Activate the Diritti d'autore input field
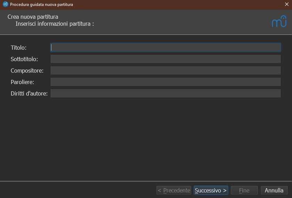The width and height of the screenshot is (292, 198). coord(165,93)
